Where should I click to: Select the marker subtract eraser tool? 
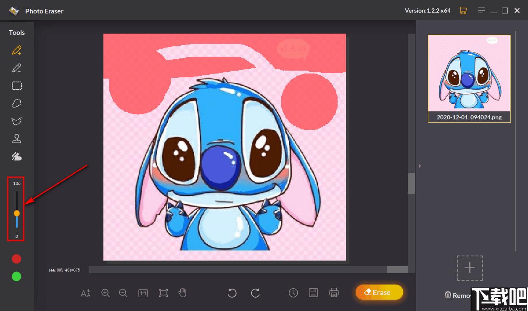pyautogui.click(x=17, y=68)
